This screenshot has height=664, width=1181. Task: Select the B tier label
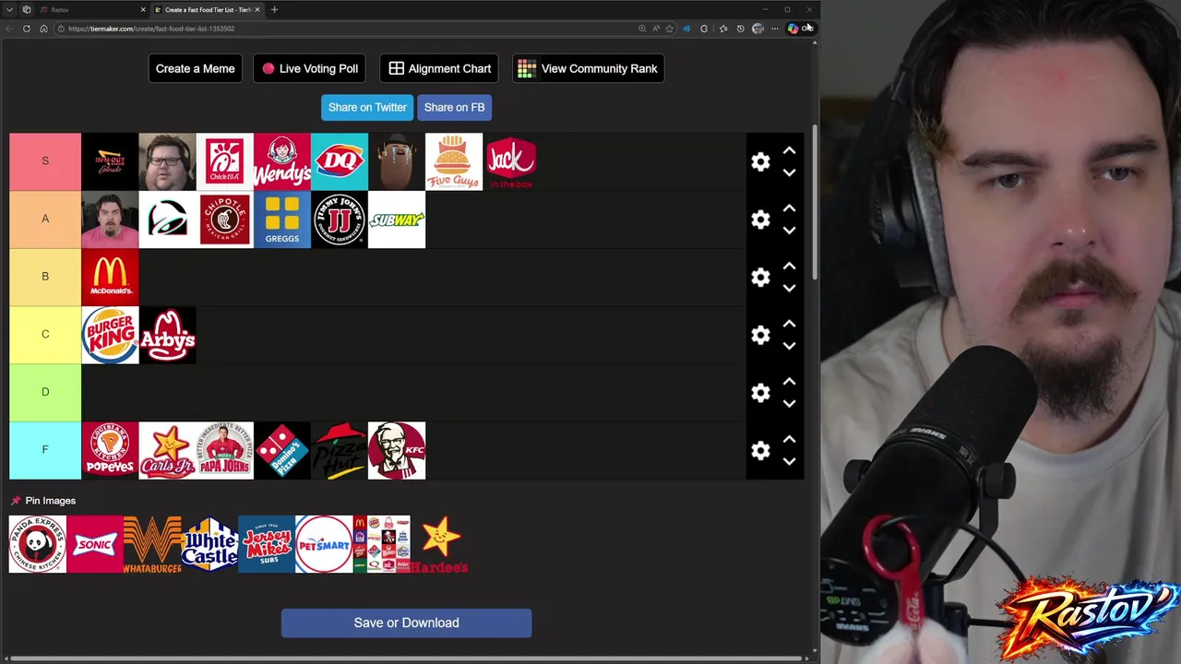45,277
